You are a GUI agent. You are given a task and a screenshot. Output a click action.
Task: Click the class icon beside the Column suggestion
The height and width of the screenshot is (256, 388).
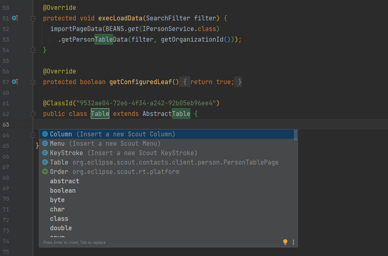45,134
